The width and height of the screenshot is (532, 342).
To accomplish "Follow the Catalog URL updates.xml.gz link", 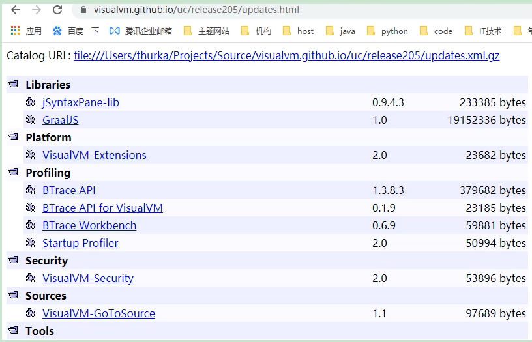I will click(287, 55).
